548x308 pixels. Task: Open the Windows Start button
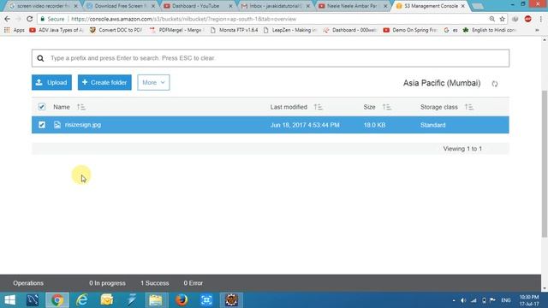[x=9, y=300]
